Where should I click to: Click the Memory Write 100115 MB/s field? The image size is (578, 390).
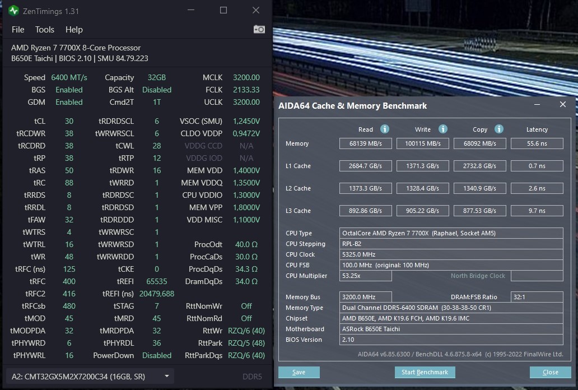pyautogui.click(x=422, y=143)
